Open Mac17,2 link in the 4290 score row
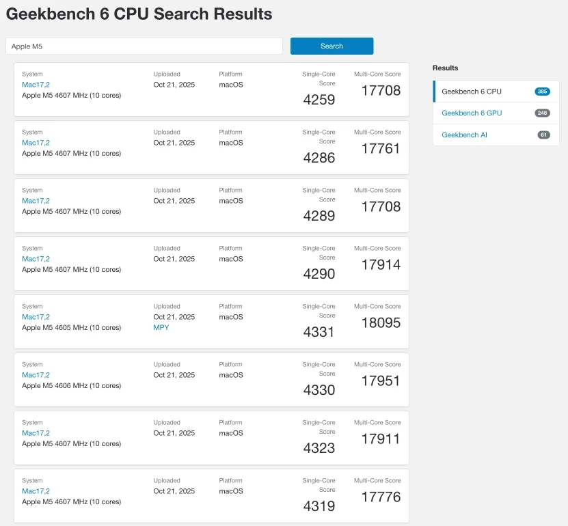 [36, 259]
